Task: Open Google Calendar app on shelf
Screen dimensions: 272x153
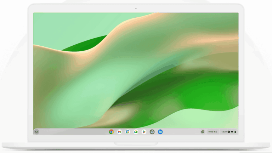Action: (127, 132)
